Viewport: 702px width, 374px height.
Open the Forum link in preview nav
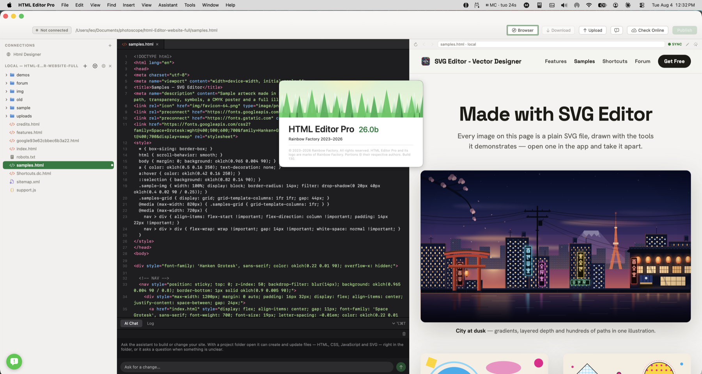[x=642, y=61]
